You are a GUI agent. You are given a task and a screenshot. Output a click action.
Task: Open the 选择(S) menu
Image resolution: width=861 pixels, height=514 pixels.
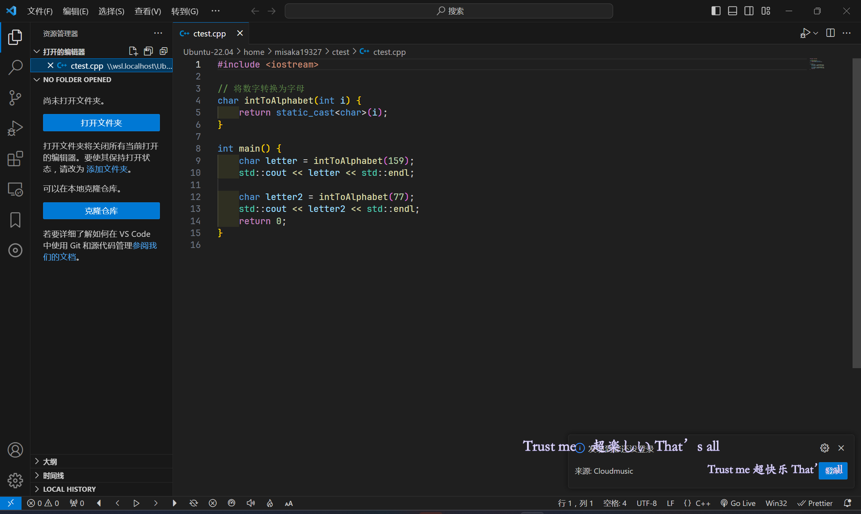111,11
